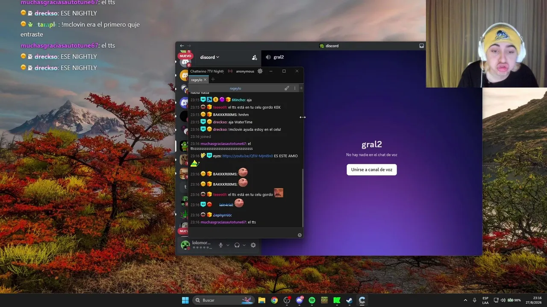Open the youtu.be link from eyzs

coord(247,156)
